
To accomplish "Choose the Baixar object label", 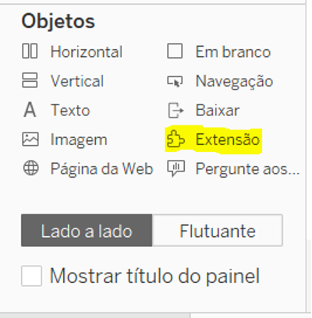I will click(x=218, y=111).
